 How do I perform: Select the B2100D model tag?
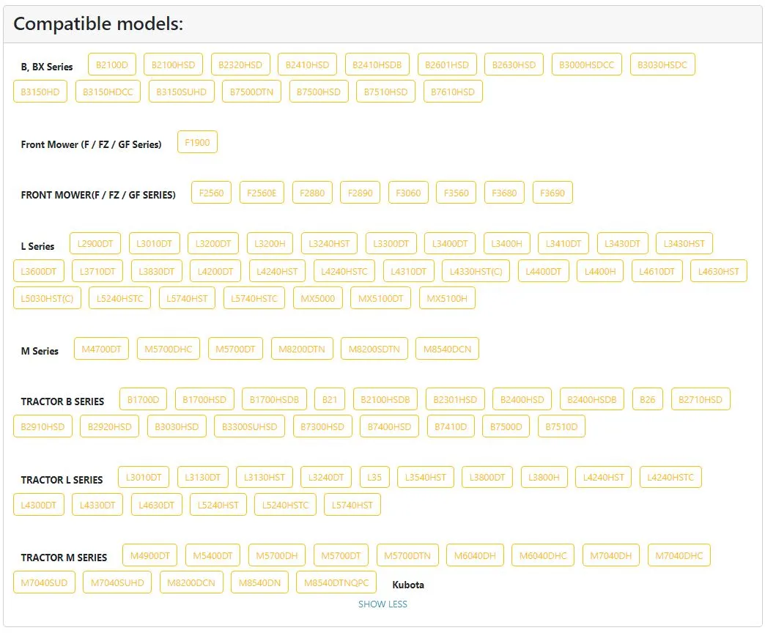pos(111,65)
